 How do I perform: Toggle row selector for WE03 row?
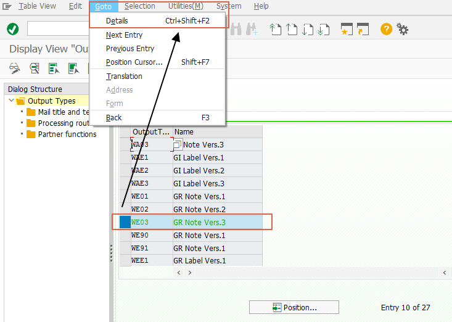click(x=125, y=222)
